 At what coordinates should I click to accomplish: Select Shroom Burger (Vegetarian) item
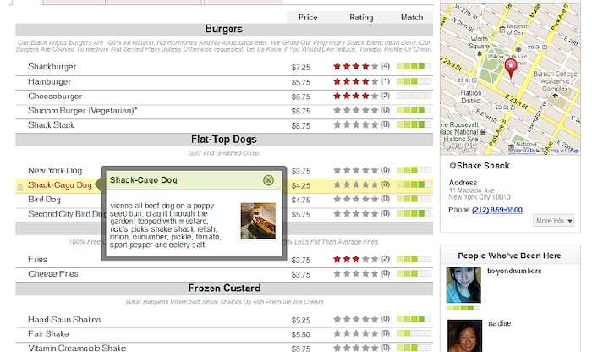(x=83, y=111)
